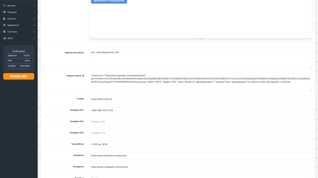318x178 pixels.
Task: Click the Адреса магазину label
Action: click(x=74, y=53)
